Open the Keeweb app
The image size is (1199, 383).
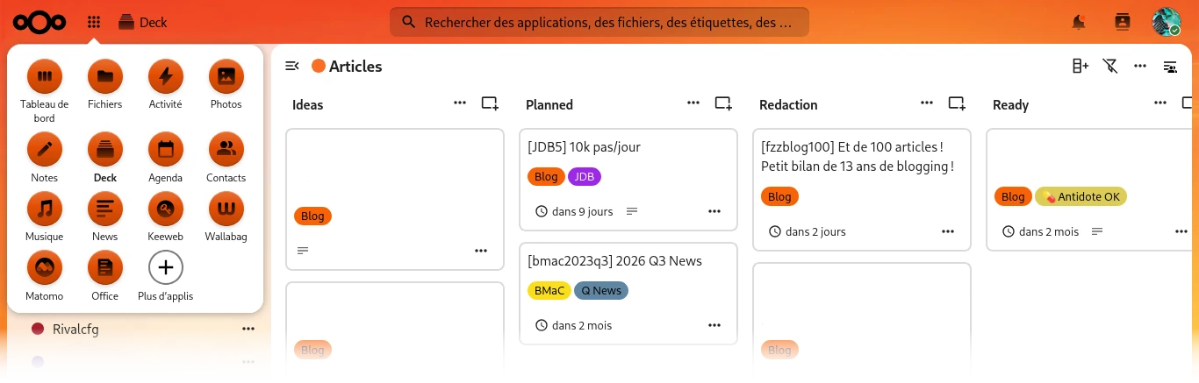165,216
